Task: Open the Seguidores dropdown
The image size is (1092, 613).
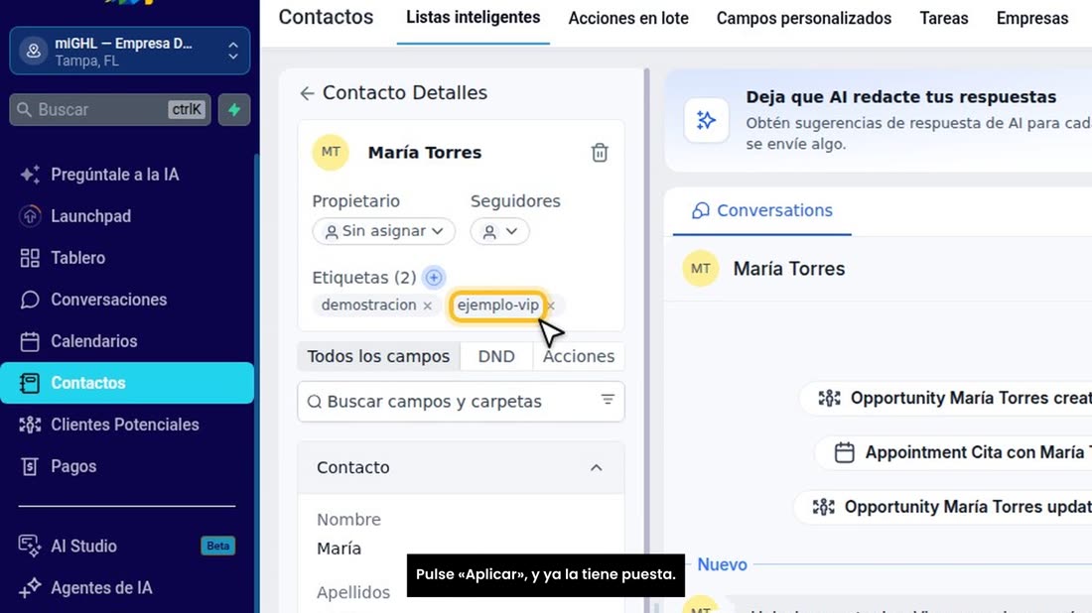Action: [499, 231]
